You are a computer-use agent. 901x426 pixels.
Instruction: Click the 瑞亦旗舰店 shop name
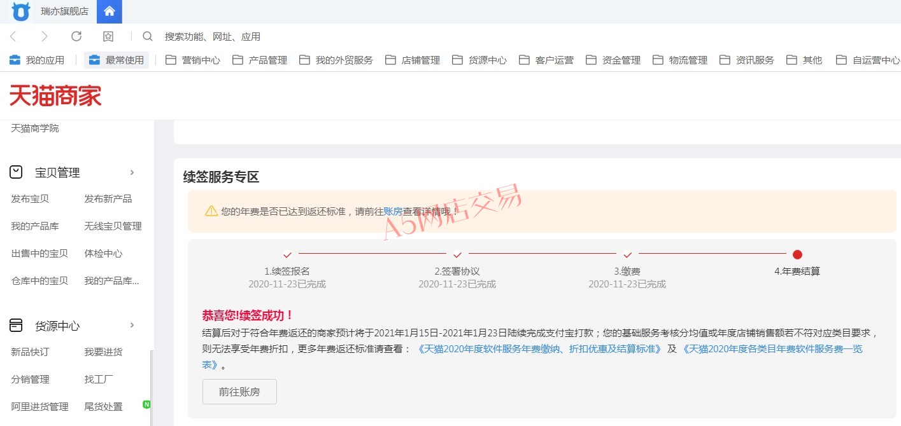pos(64,11)
